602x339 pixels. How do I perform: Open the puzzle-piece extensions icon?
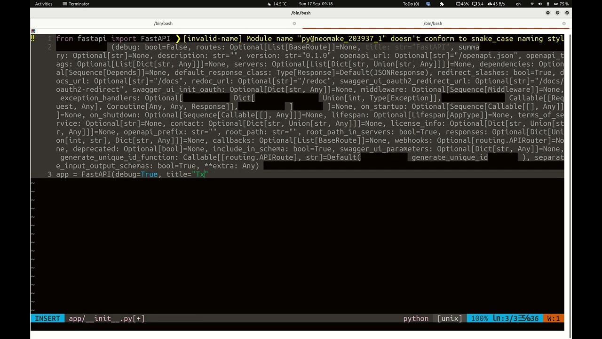coord(442,4)
